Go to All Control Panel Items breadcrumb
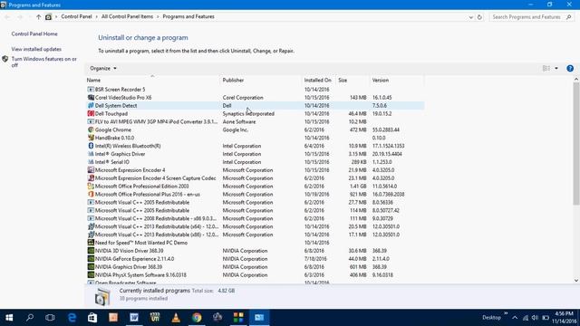 click(x=127, y=16)
